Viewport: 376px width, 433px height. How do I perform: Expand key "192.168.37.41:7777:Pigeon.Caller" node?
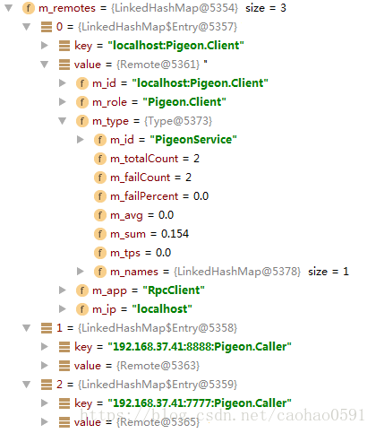[x=45, y=403]
